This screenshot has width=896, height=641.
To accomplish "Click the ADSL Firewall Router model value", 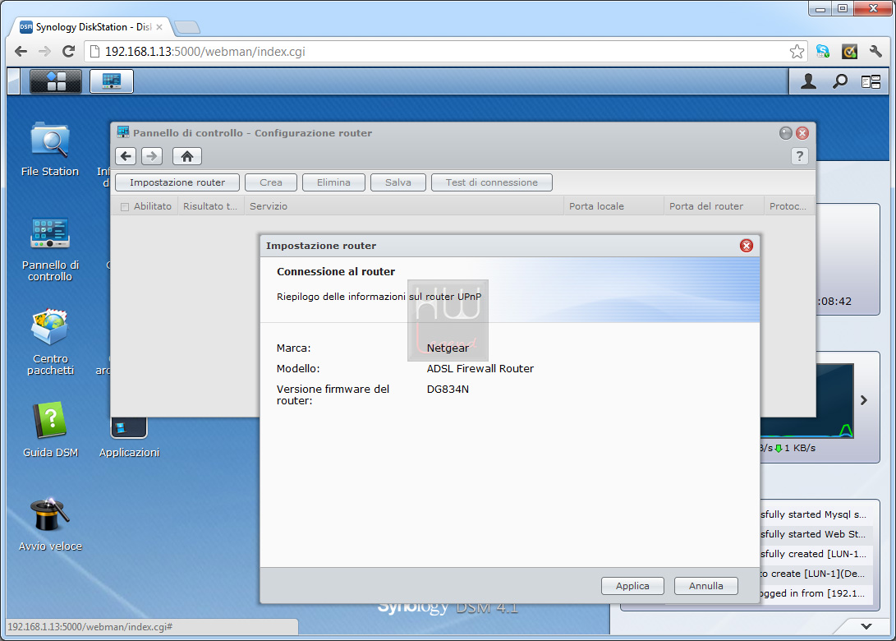I will [480, 369].
